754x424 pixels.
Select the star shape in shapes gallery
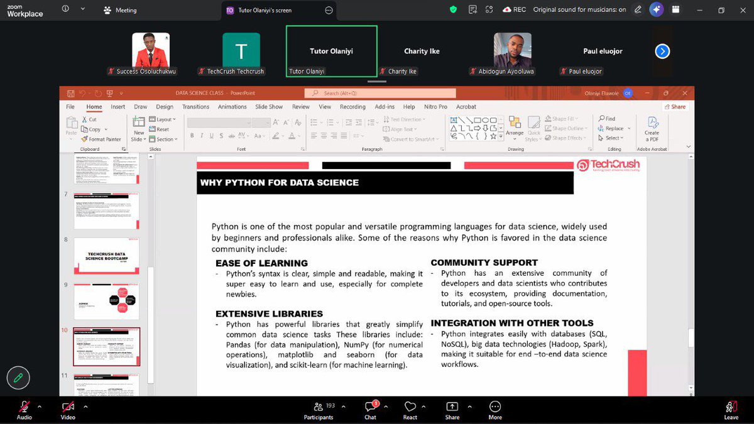click(x=492, y=135)
